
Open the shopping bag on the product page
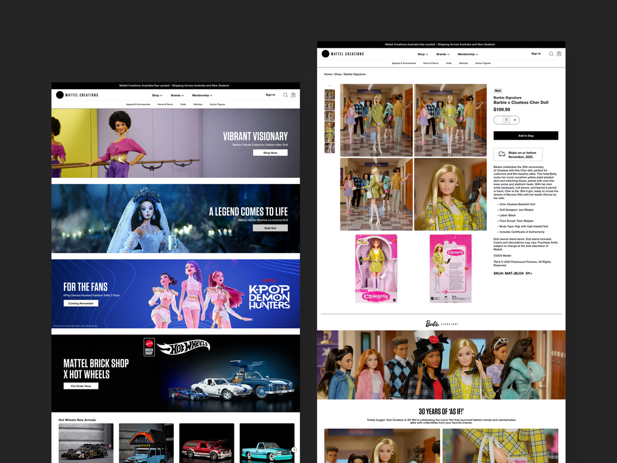tap(559, 54)
